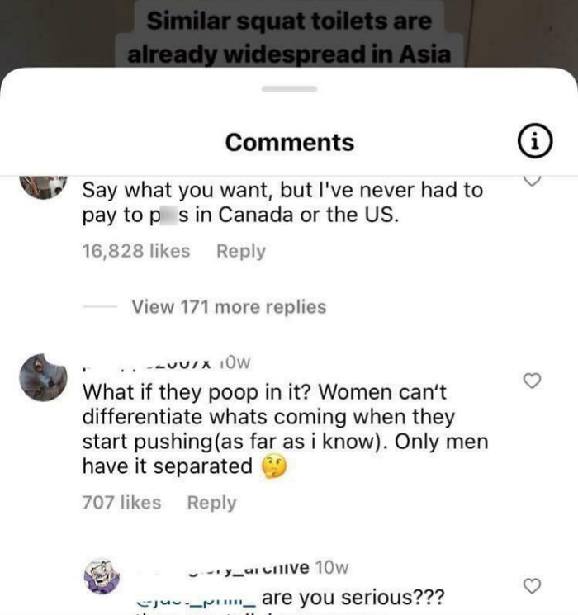Like the 'What if they poop' comment
This screenshot has height=615, width=578.
(532, 381)
